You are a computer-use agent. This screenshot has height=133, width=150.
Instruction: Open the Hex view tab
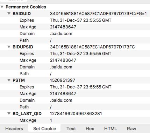[90, 129]
